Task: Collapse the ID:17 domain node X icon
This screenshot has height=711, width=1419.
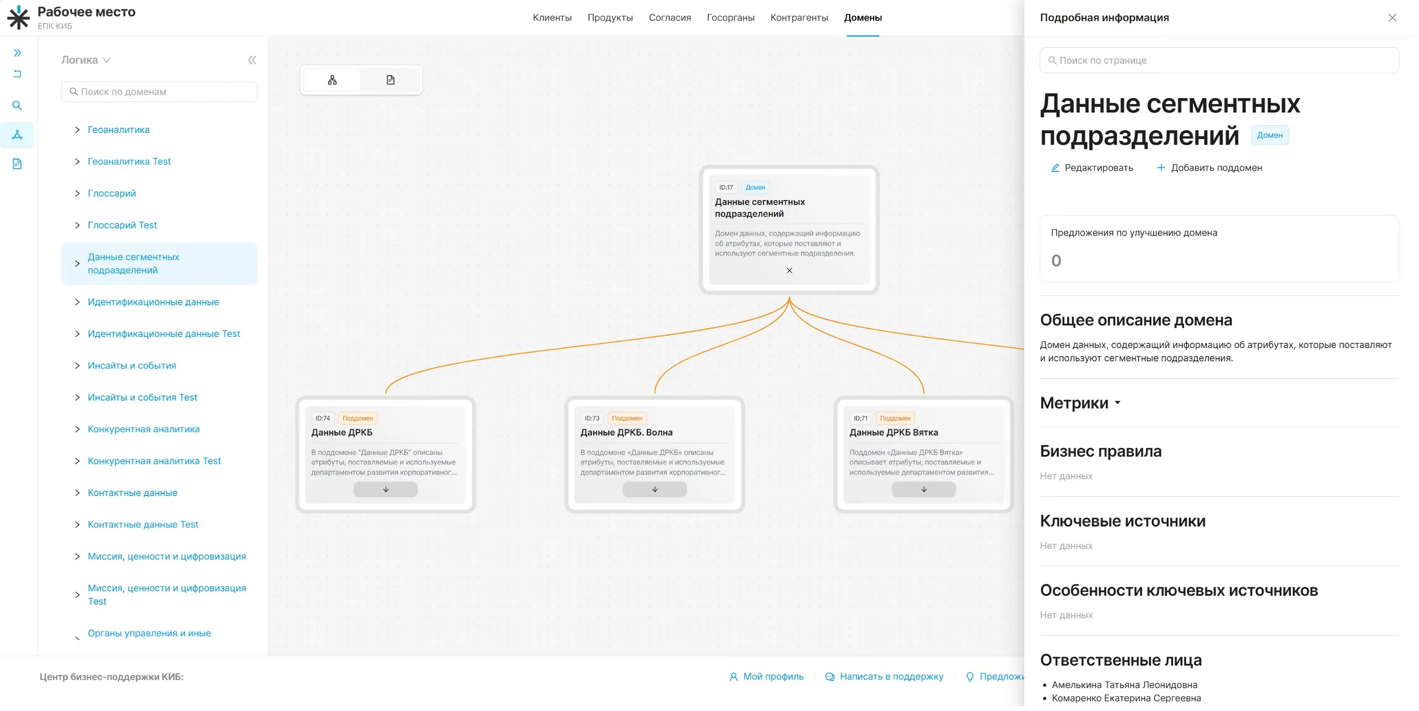Action: click(x=789, y=270)
